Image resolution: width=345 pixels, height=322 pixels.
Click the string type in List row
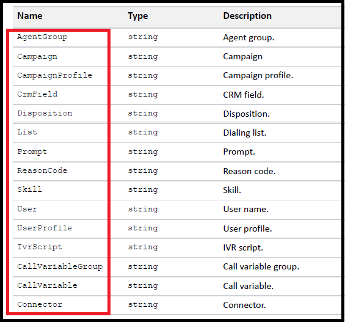pyautogui.click(x=143, y=132)
